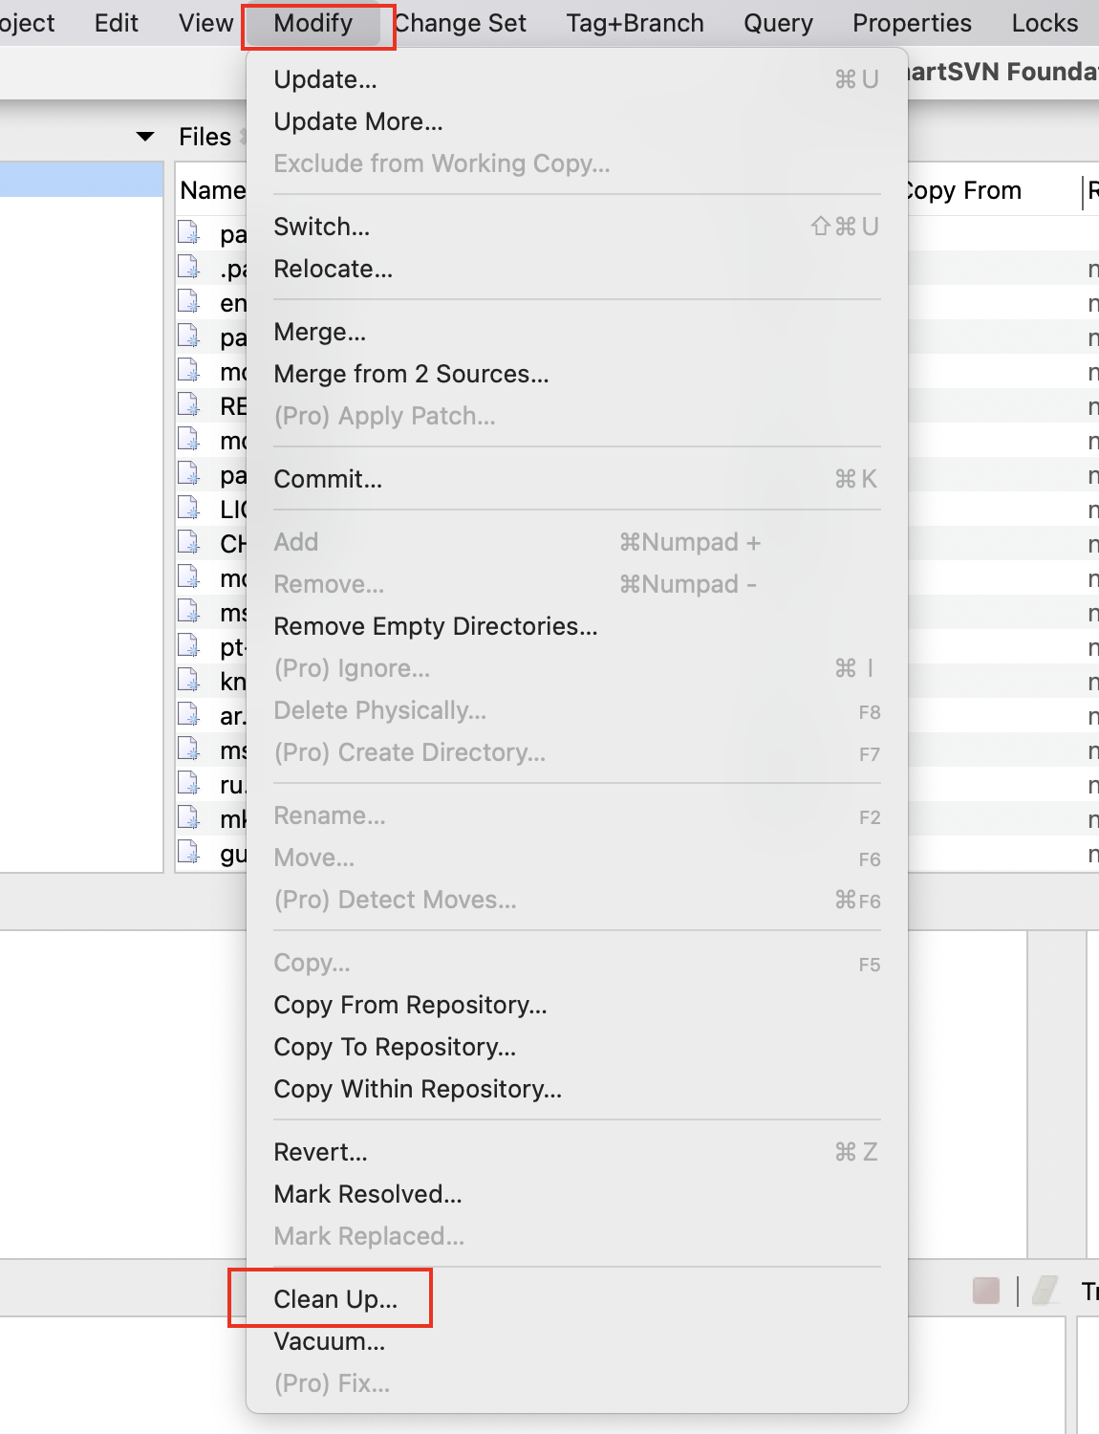Open the Query menu
Viewport: 1099px width, 1434px height.
tap(777, 22)
